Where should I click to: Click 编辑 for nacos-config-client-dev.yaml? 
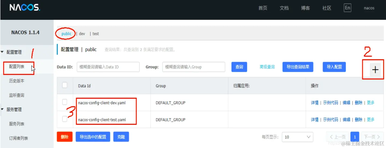click(x=346, y=103)
